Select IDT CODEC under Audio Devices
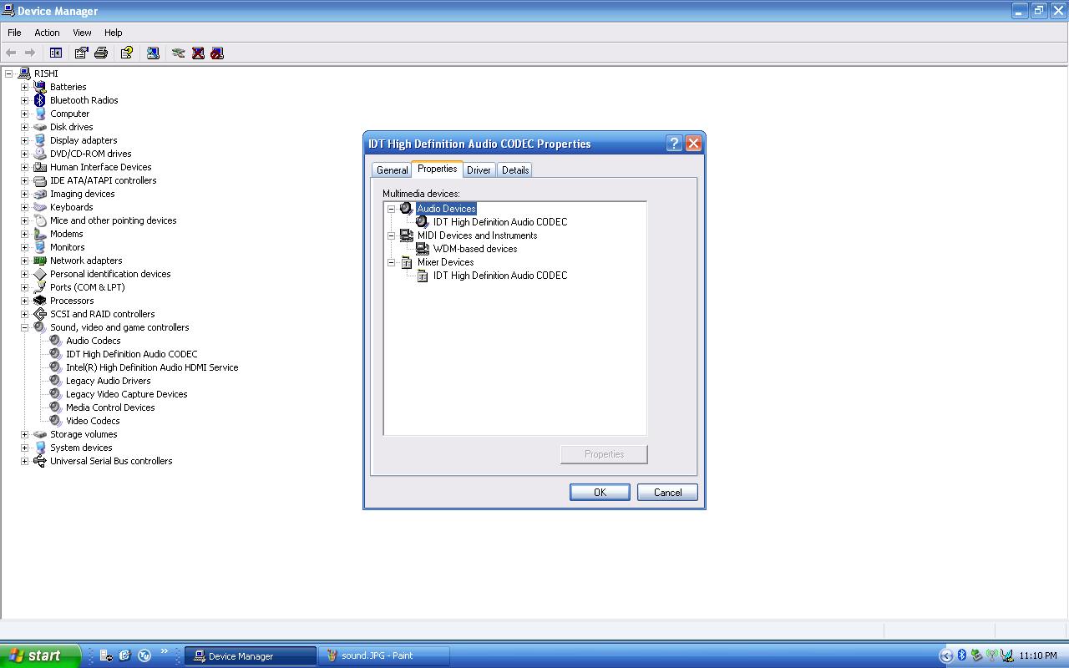 (500, 222)
